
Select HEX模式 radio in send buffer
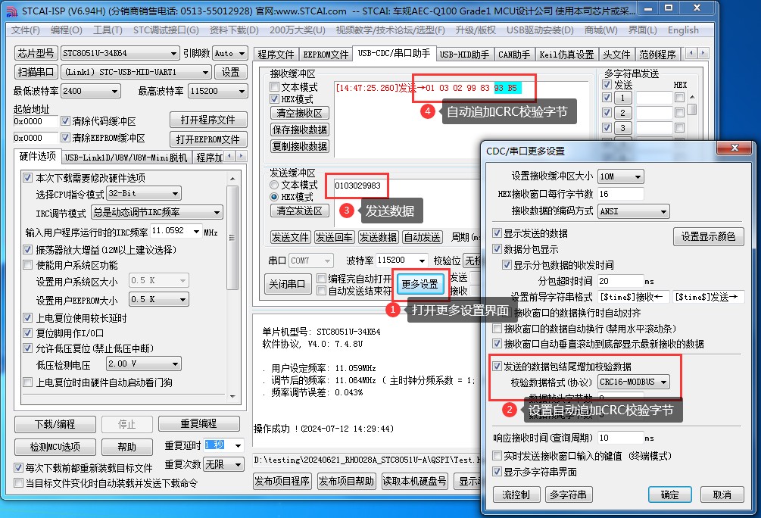coord(274,197)
